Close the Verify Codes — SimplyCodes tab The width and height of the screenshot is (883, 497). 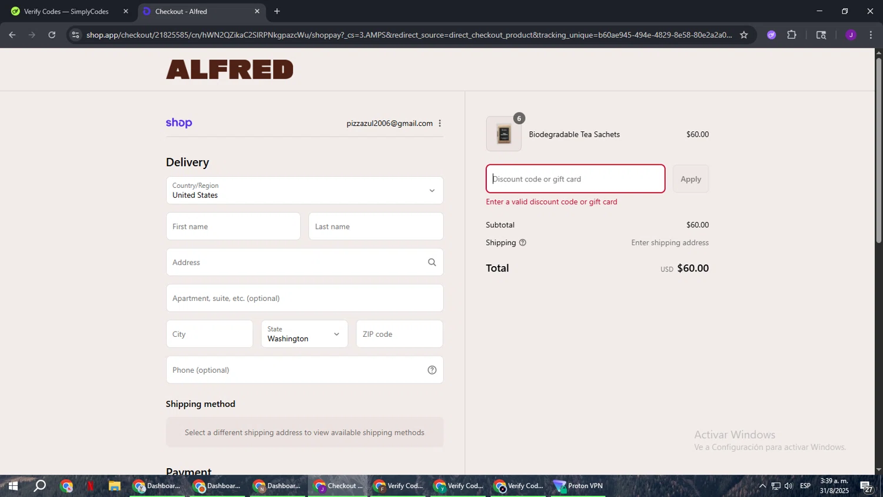point(125,11)
